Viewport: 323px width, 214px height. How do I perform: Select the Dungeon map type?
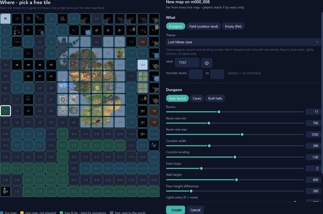176,26
